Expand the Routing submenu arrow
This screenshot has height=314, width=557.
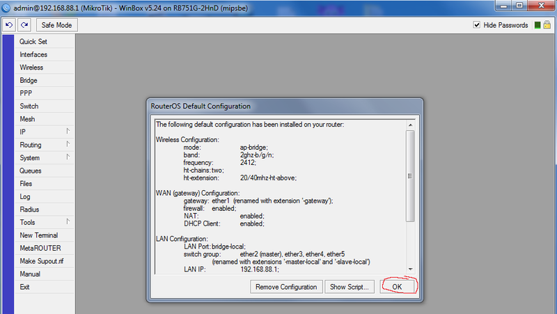click(68, 144)
